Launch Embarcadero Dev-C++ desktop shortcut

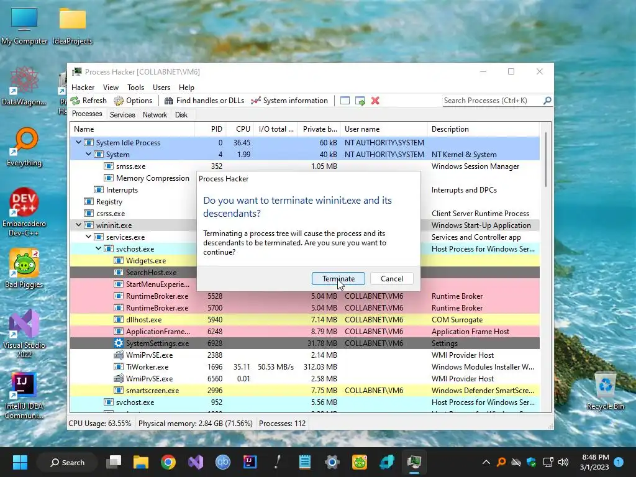click(24, 212)
